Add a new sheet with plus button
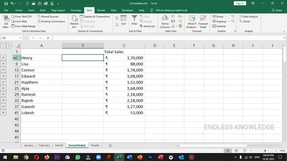Viewport: 287px width, 161px height. point(110,145)
